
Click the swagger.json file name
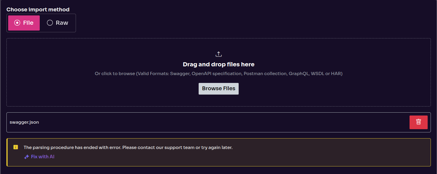pos(24,122)
